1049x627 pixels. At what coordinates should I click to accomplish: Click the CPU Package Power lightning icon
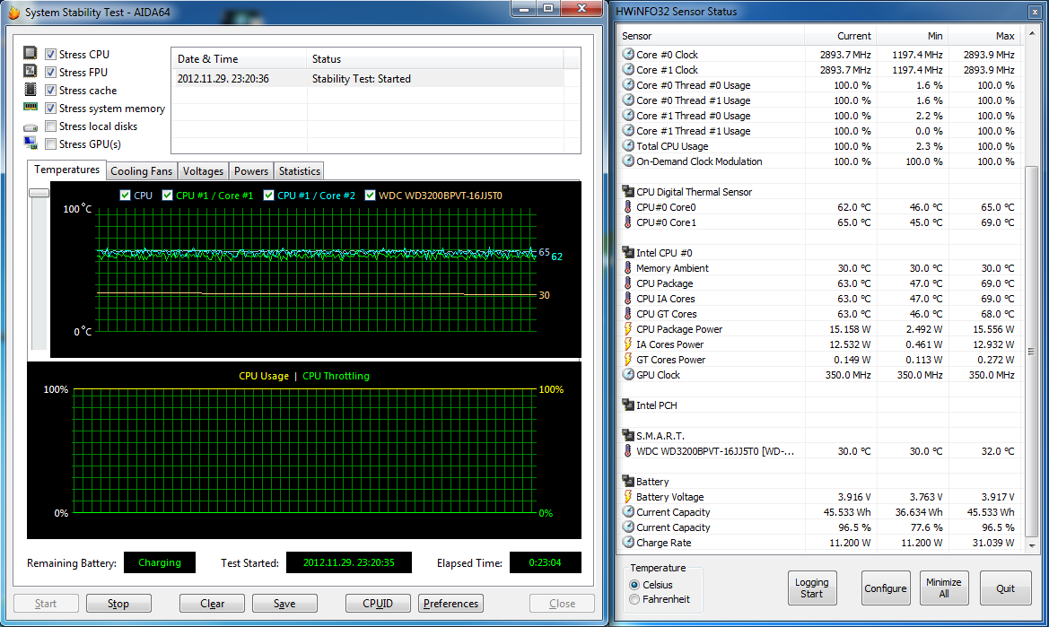(x=627, y=329)
